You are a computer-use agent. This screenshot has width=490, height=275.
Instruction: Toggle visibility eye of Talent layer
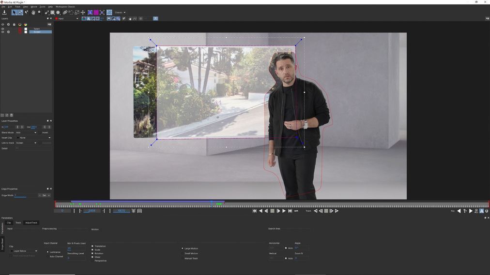3,29
